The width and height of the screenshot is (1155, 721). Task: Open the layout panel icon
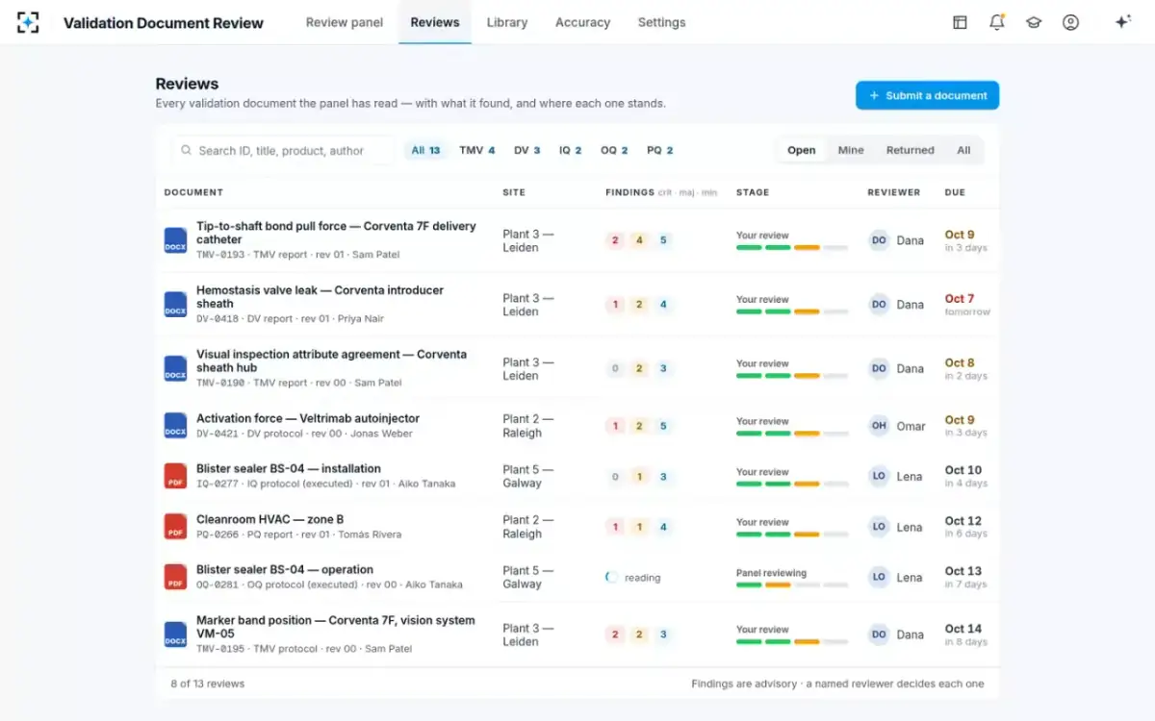tap(960, 22)
